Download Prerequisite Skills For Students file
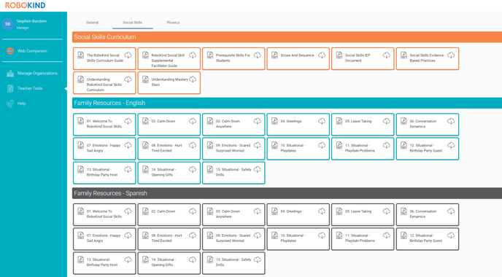 click(x=258, y=55)
